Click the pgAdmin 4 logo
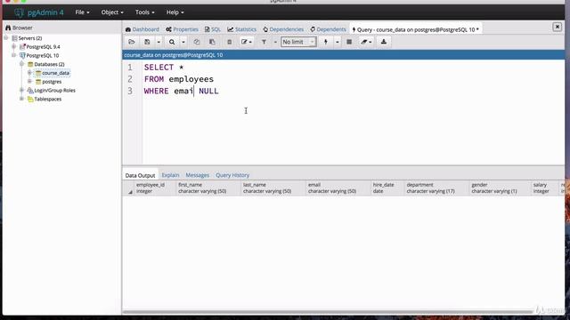The image size is (570, 320). [39, 12]
